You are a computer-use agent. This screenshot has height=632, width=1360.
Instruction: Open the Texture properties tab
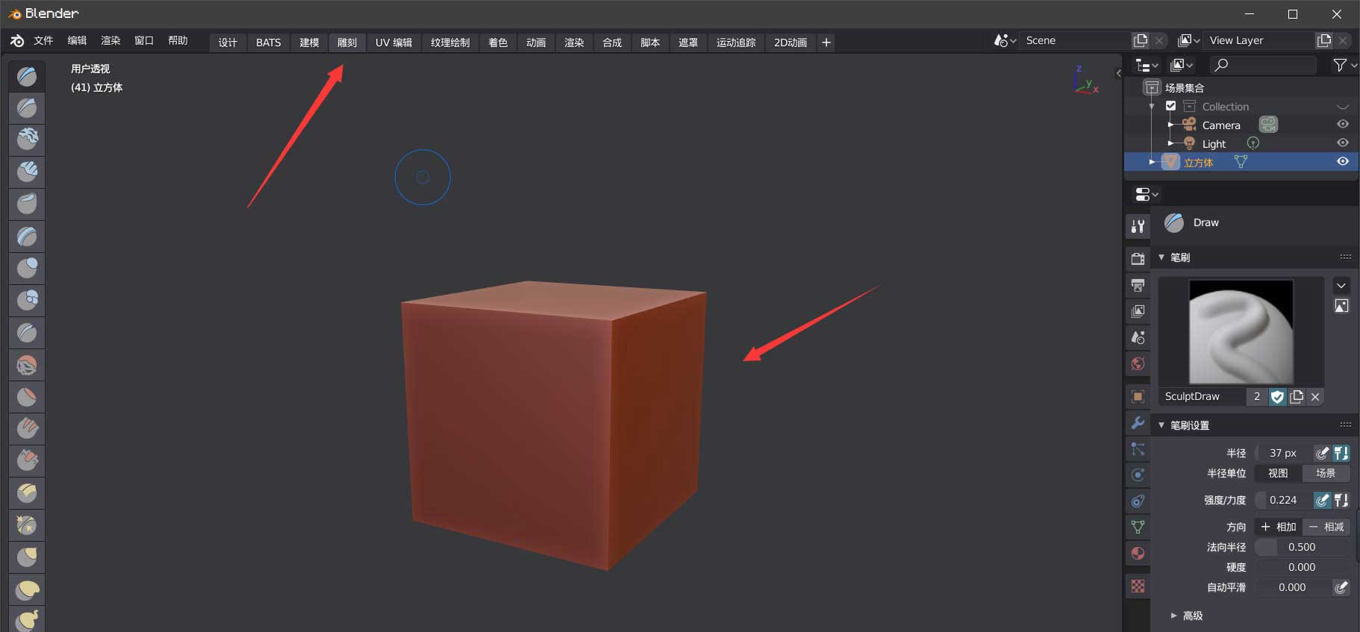pyautogui.click(x=1138, y=586)
